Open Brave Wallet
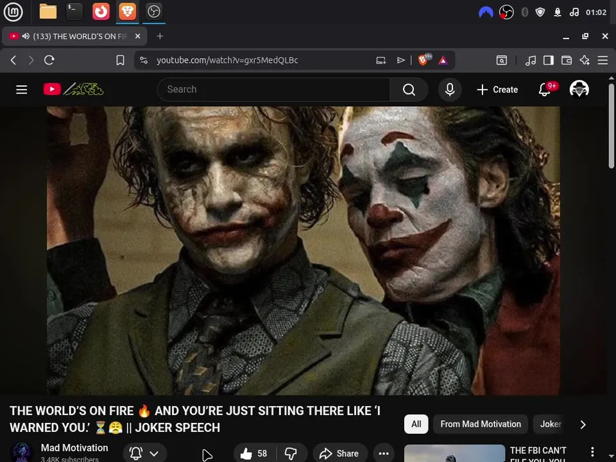The width and height of the screenshot is (616, 462). pyautogui.click(x=567, y=60)
